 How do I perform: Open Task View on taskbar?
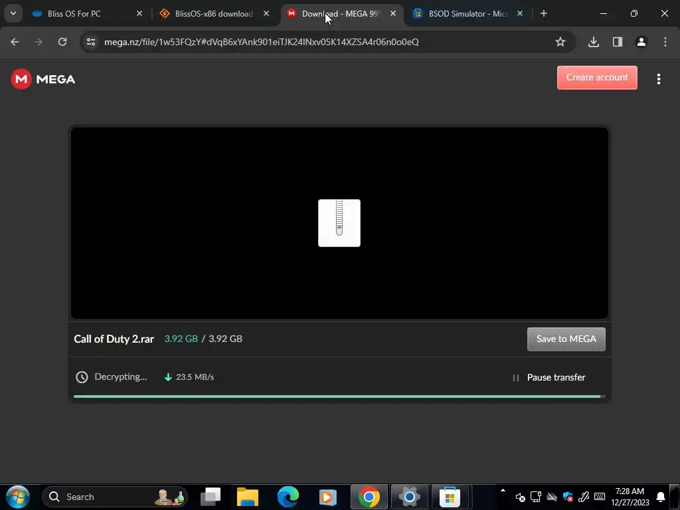[211, 497]
